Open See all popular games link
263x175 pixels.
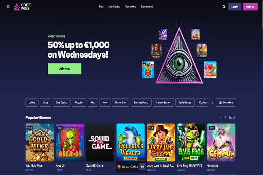click(x=232, y=118)
